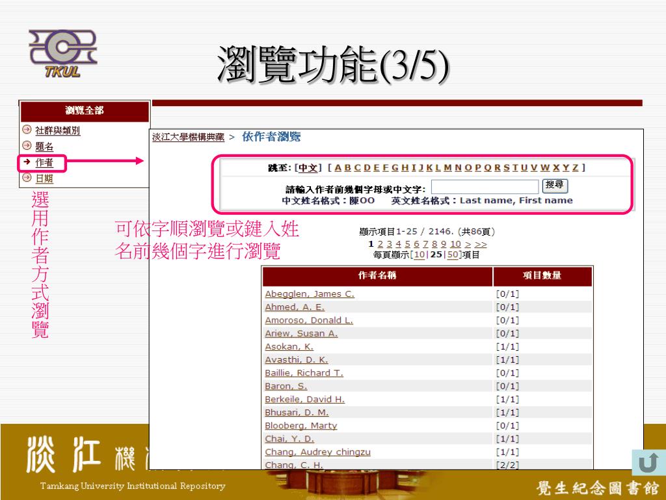Go to results page 7
The image size is (666, 500).
(425, 244)
